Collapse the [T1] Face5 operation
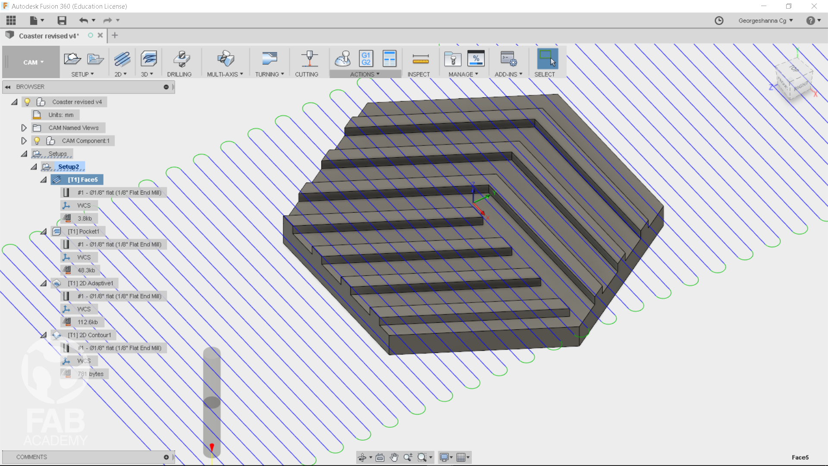 pos(43,180)
